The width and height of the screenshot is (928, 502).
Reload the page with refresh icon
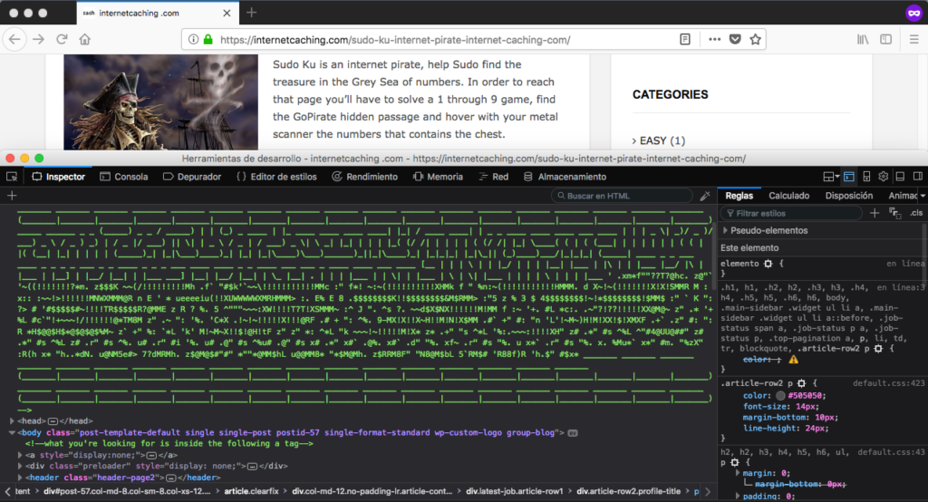coord(62,40)
